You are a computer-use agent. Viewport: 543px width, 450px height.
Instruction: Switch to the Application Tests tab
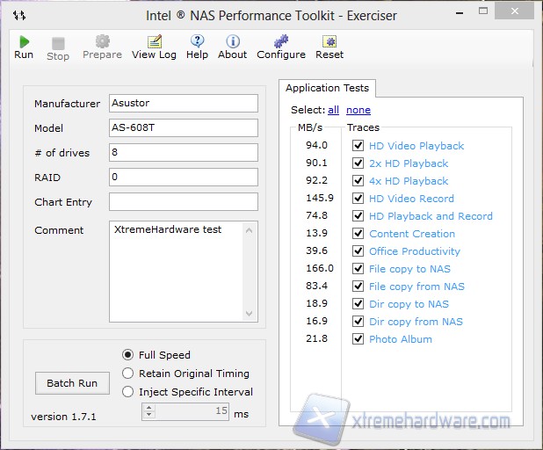(x=328, y=88)
